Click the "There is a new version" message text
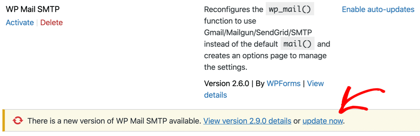 coord(114,121)
